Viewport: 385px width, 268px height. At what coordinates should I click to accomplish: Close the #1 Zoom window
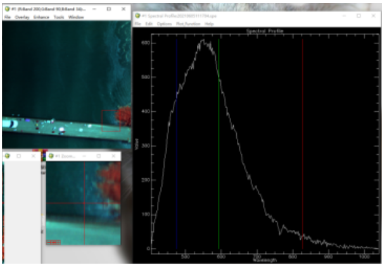coord(113,155)
